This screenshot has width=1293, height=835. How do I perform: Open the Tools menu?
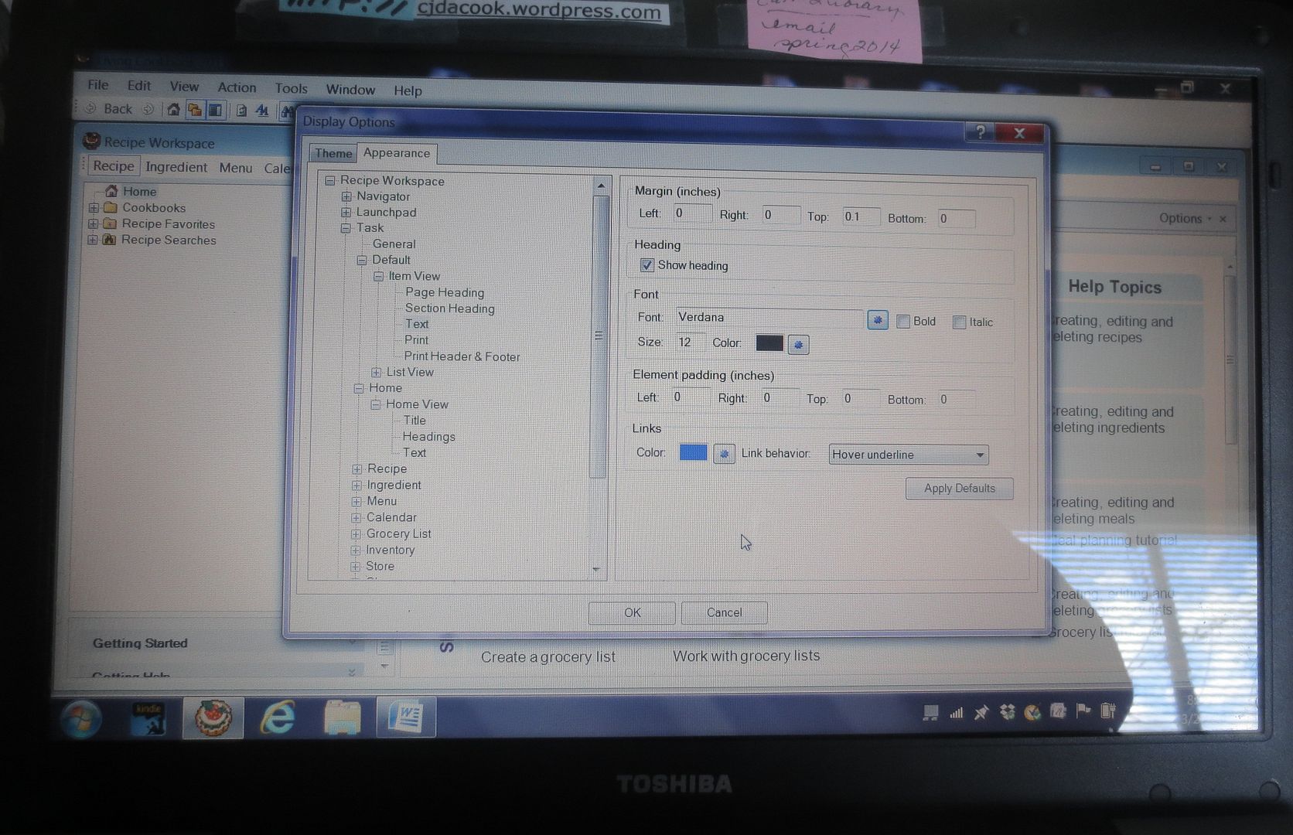291,89
